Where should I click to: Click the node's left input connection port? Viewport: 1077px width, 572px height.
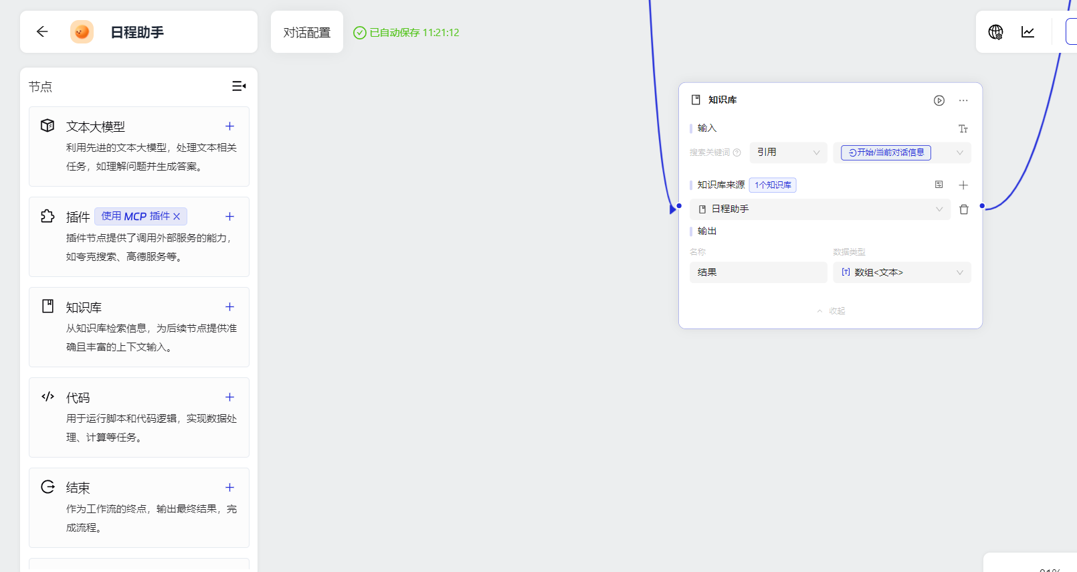point(679,206)
